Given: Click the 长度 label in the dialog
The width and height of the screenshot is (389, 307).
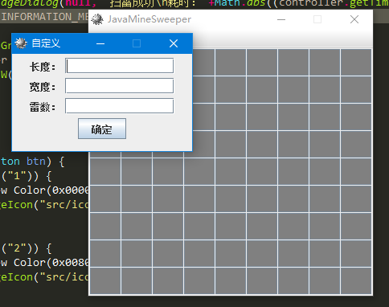Looking at the screenshot, I should (43, 67).
